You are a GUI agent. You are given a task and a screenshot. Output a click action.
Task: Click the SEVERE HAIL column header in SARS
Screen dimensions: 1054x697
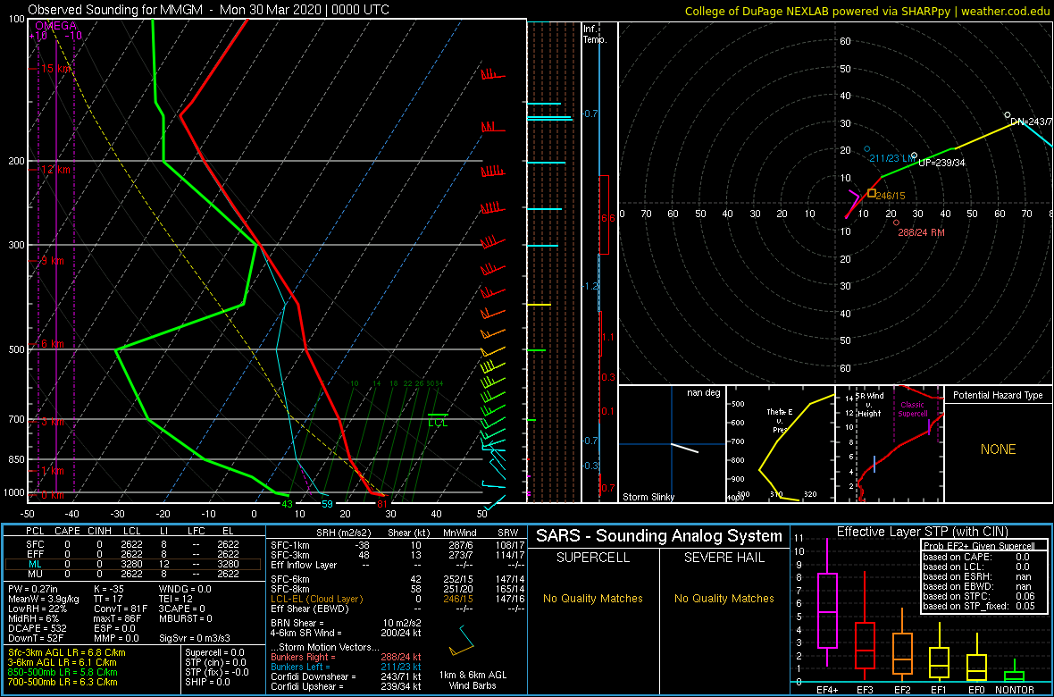[x=724, y=559]
